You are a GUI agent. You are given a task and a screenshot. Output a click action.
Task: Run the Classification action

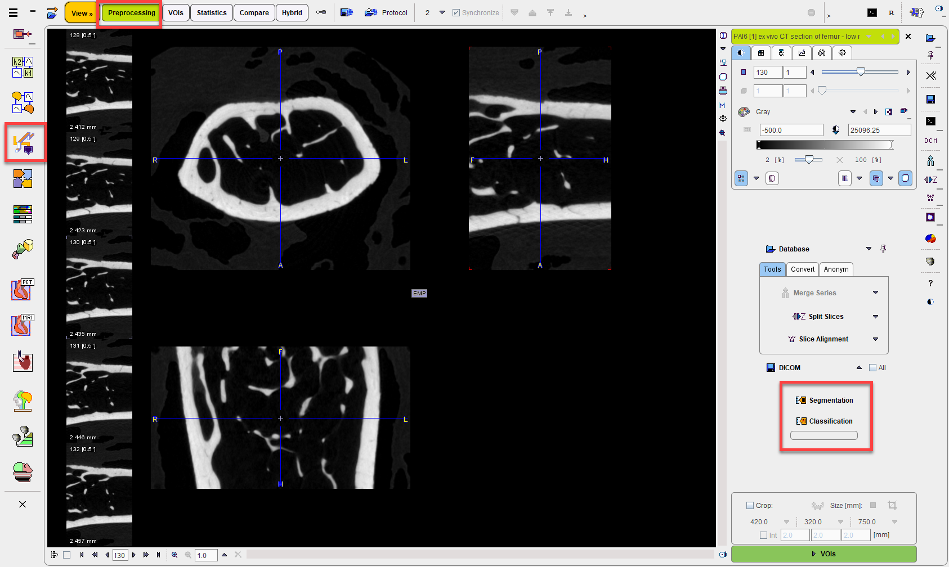tap(825, 421)
